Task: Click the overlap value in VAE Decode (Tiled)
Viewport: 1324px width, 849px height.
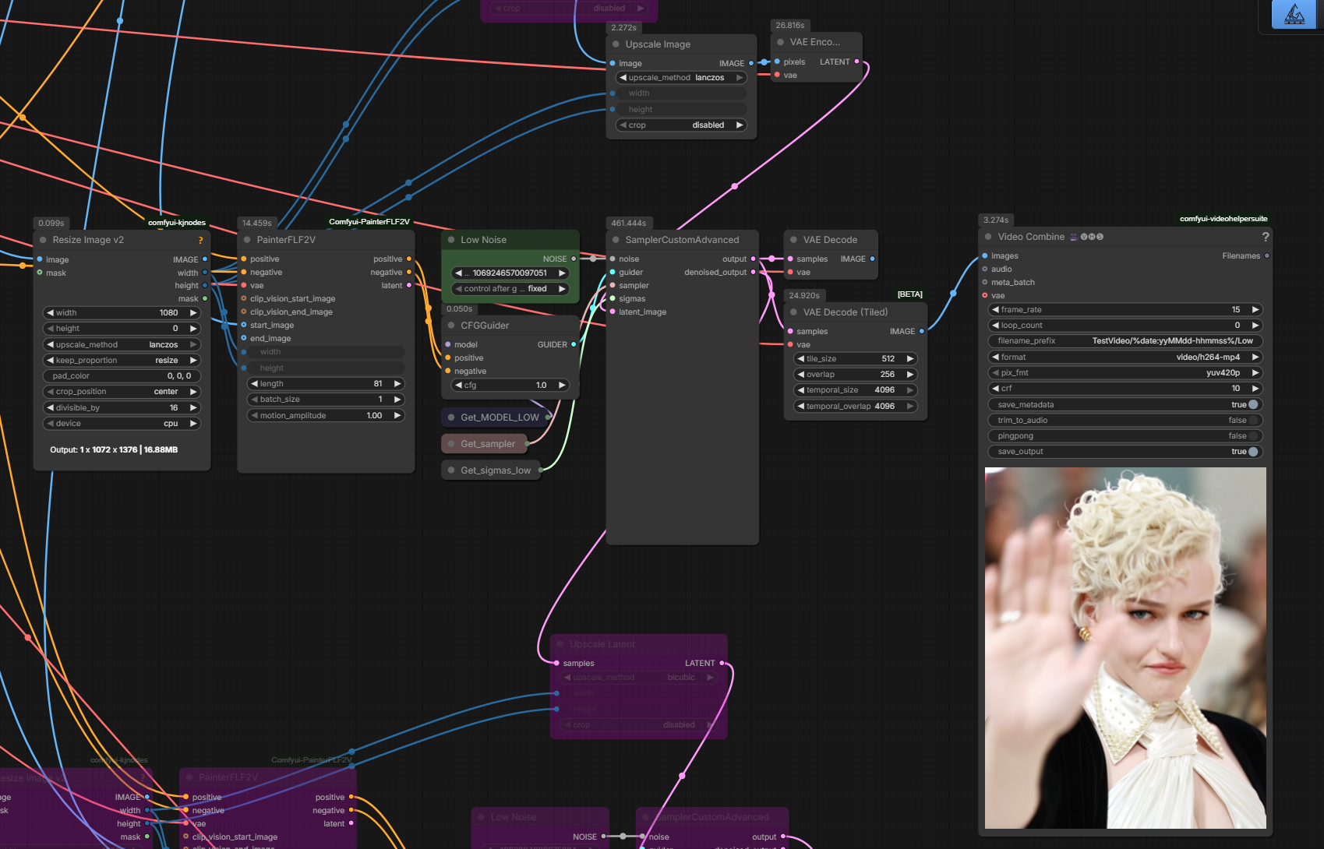Action: (x=855, y=375)
